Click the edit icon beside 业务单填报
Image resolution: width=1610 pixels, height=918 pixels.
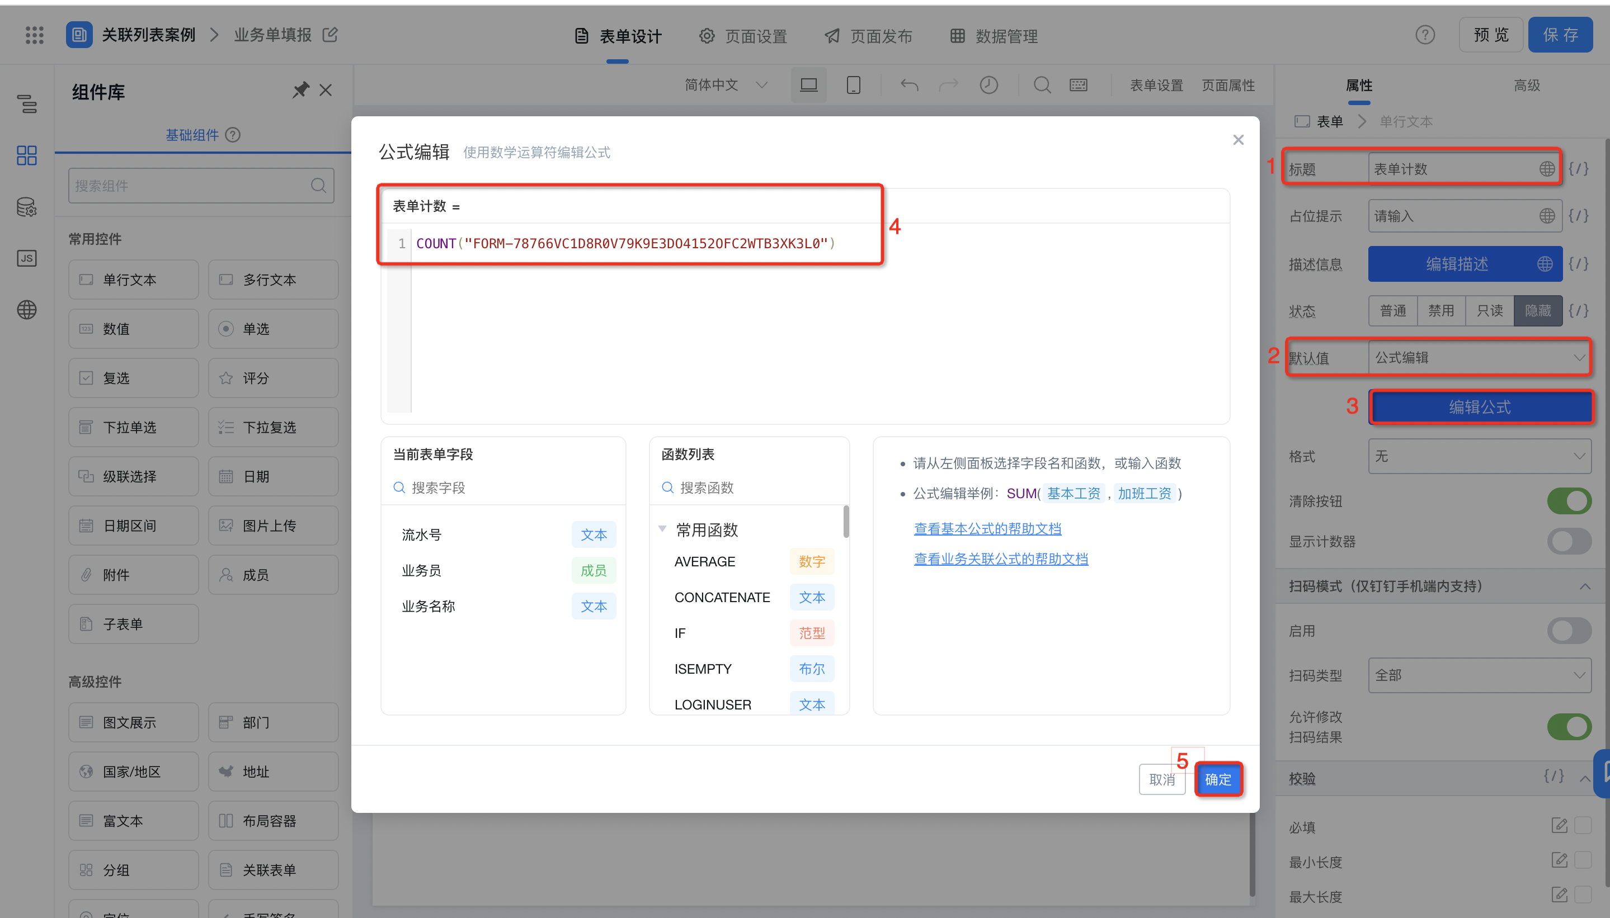pyautogui.click(x=330, y=35)
